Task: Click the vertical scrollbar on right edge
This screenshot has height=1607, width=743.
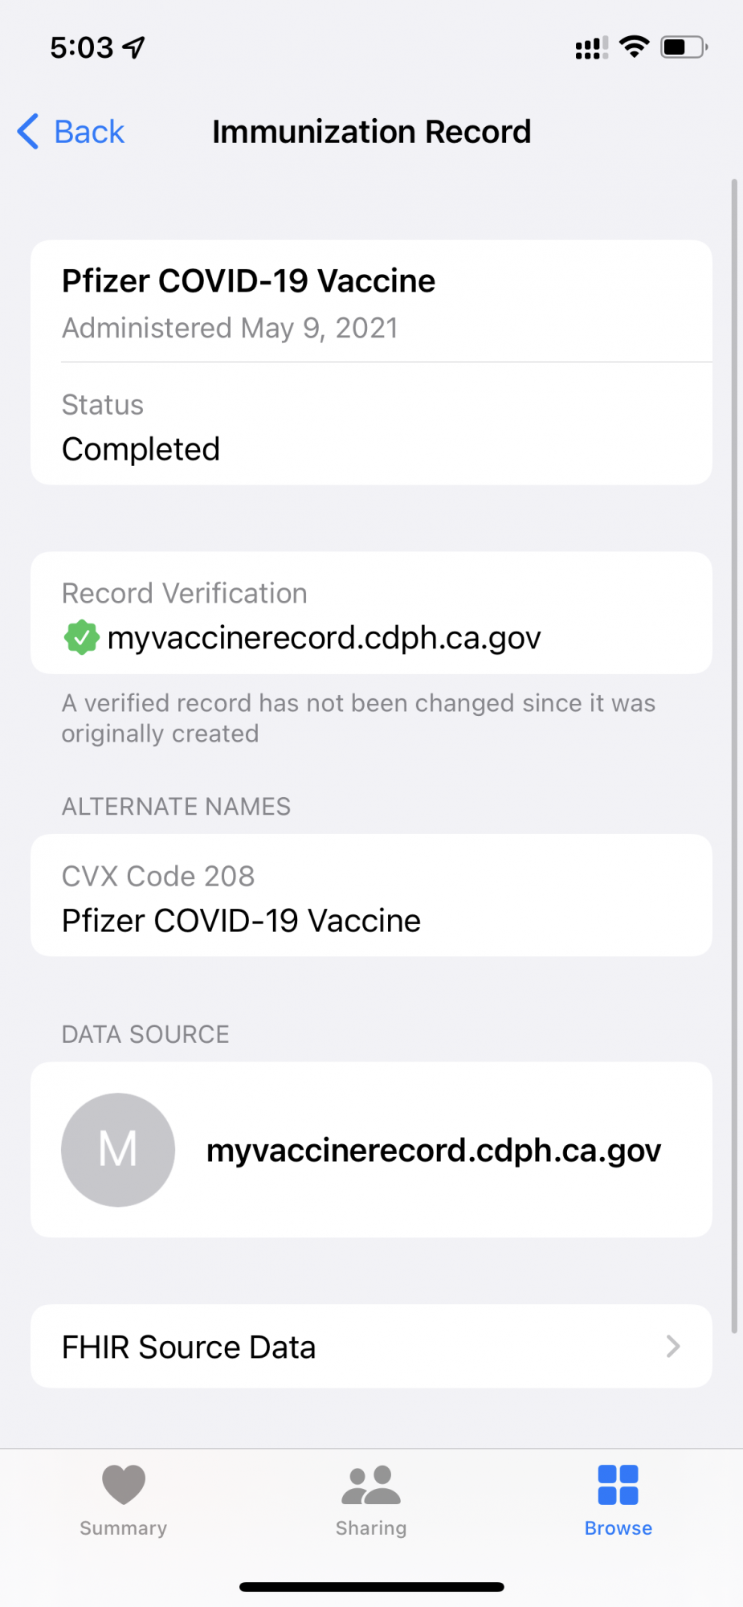Action: point(734,755)
